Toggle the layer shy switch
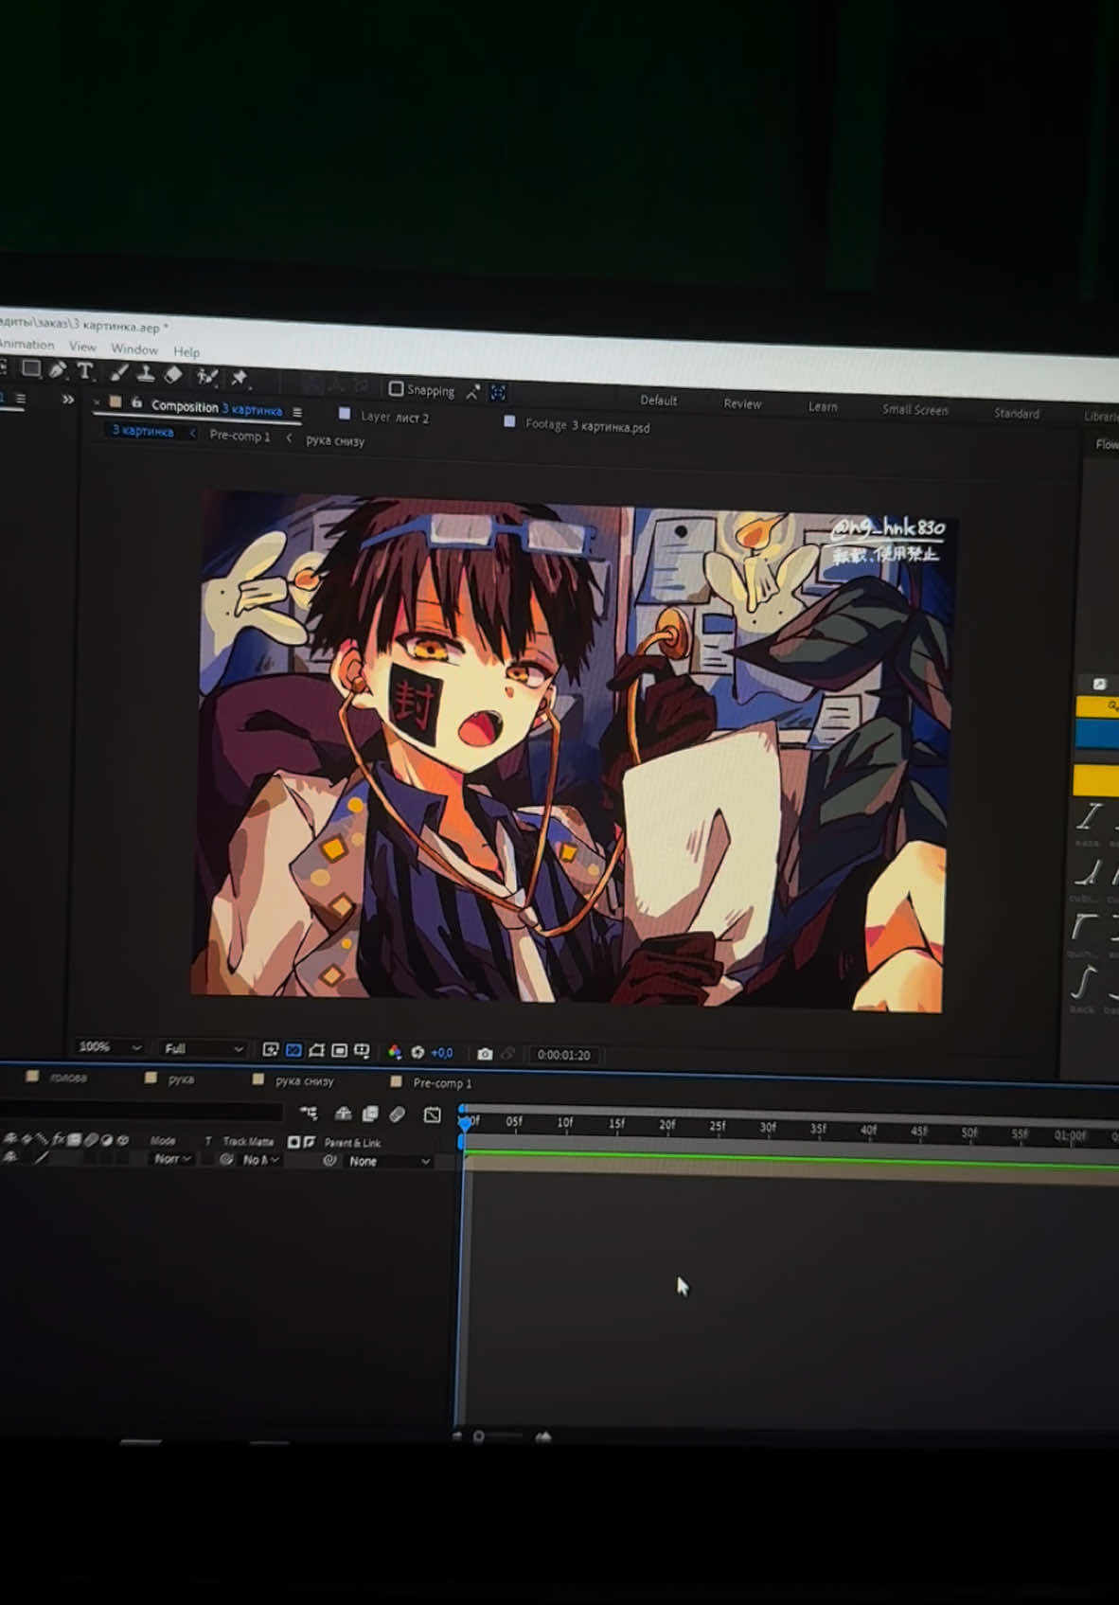This screenshot has height=1605, width=1119. (x=11, y=1157)
